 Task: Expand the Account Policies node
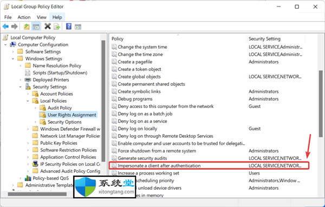coord(28,94)
